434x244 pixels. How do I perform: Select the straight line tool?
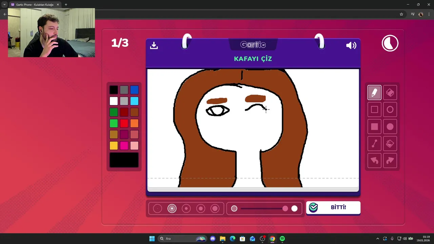[374, 144]
